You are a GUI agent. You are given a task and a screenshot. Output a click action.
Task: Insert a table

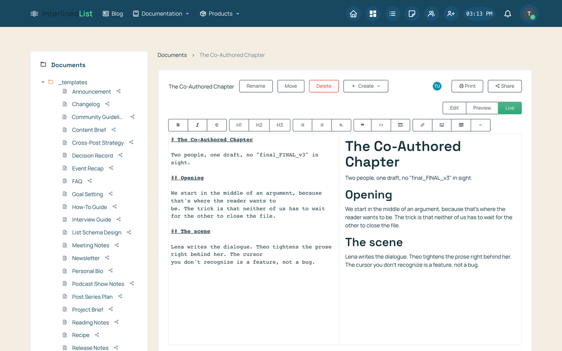[x=461, y=125]
